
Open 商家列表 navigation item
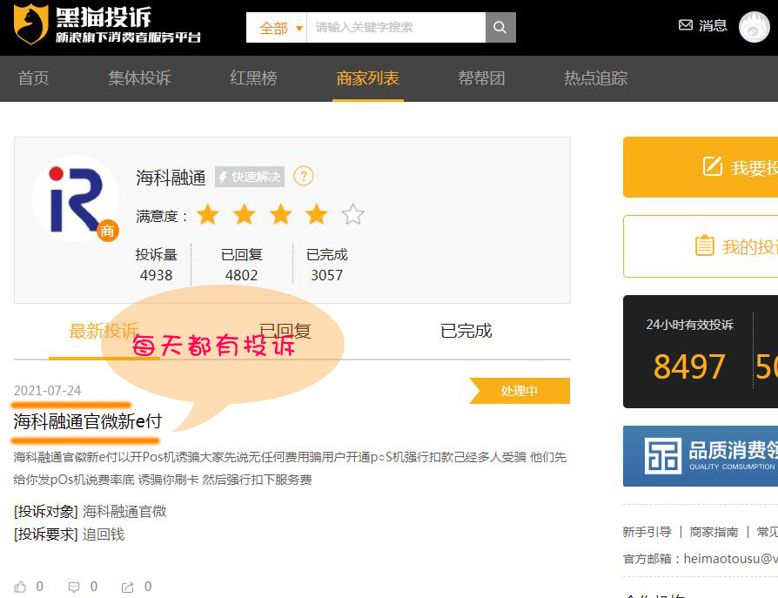tap(367, 78)
